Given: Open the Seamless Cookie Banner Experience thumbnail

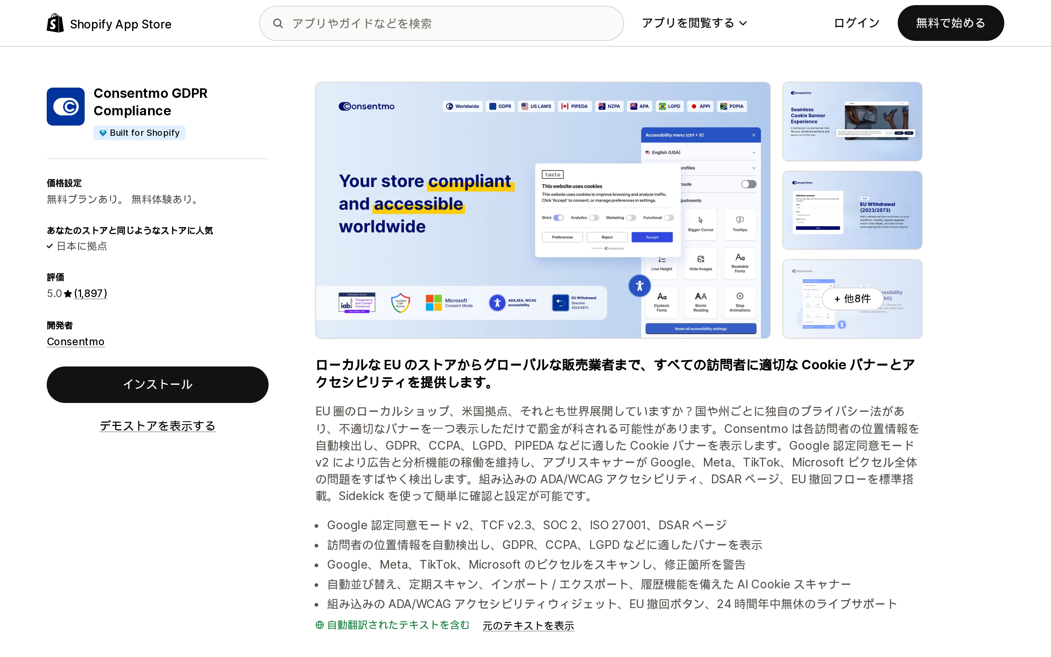Looking at the screenshot, I should click(852, 122).
